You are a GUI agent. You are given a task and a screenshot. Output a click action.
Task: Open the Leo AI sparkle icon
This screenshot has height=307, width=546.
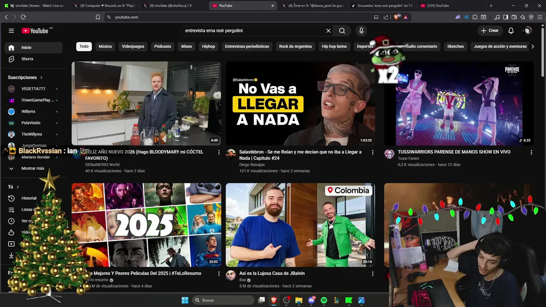click(x=523, y=17)
